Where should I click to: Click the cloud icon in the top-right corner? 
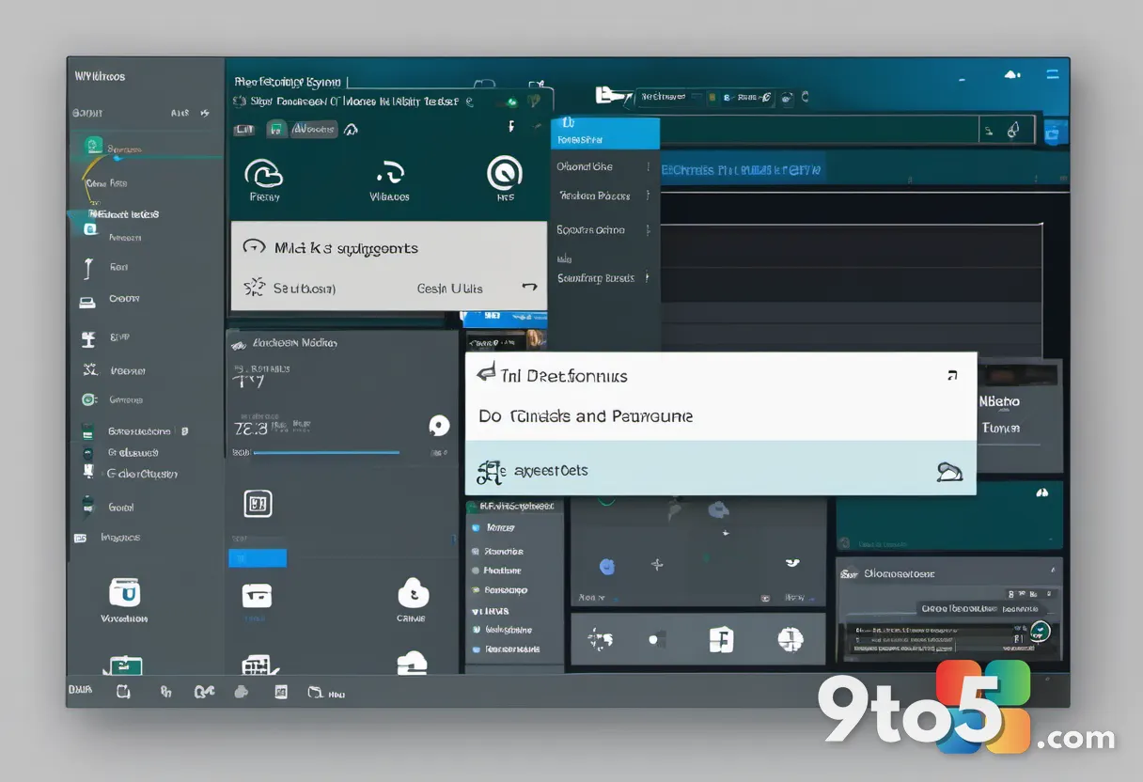[x=1012, y=73]
